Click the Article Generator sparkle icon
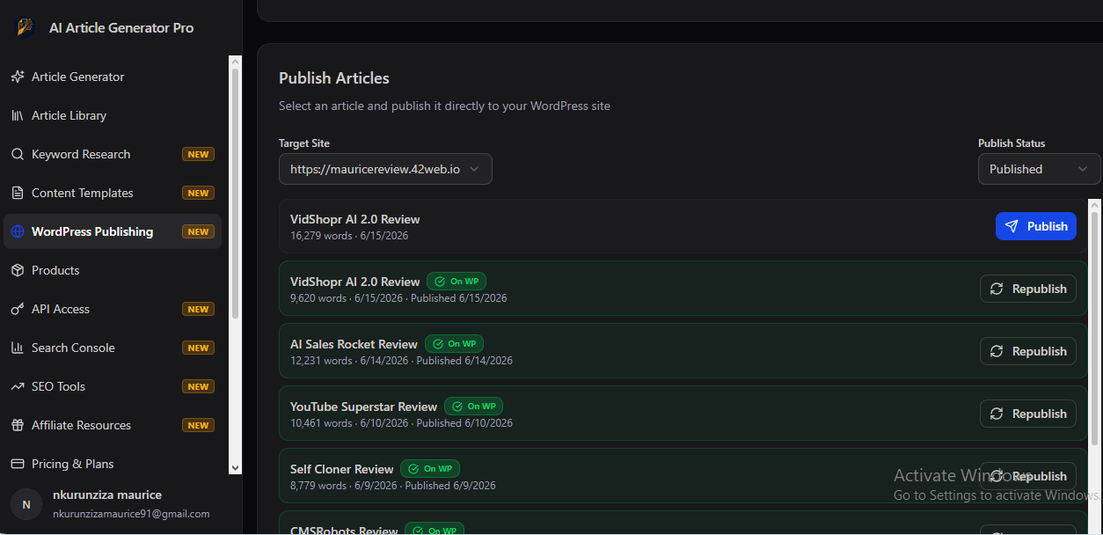Screen dimensions: 1103x535 tap(17, 77)
